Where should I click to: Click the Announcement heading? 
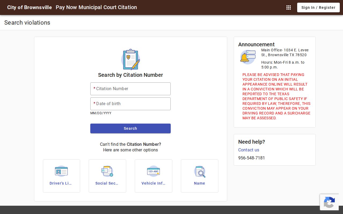pyautogui.click(x=256, y=44)
